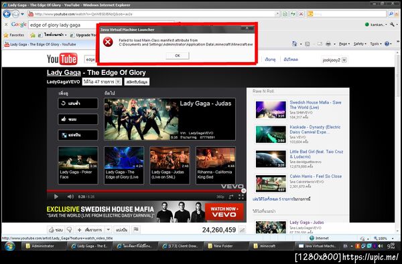
Task: Open Calvin Harris - Feel So Close link
Action: click(316, 176)
